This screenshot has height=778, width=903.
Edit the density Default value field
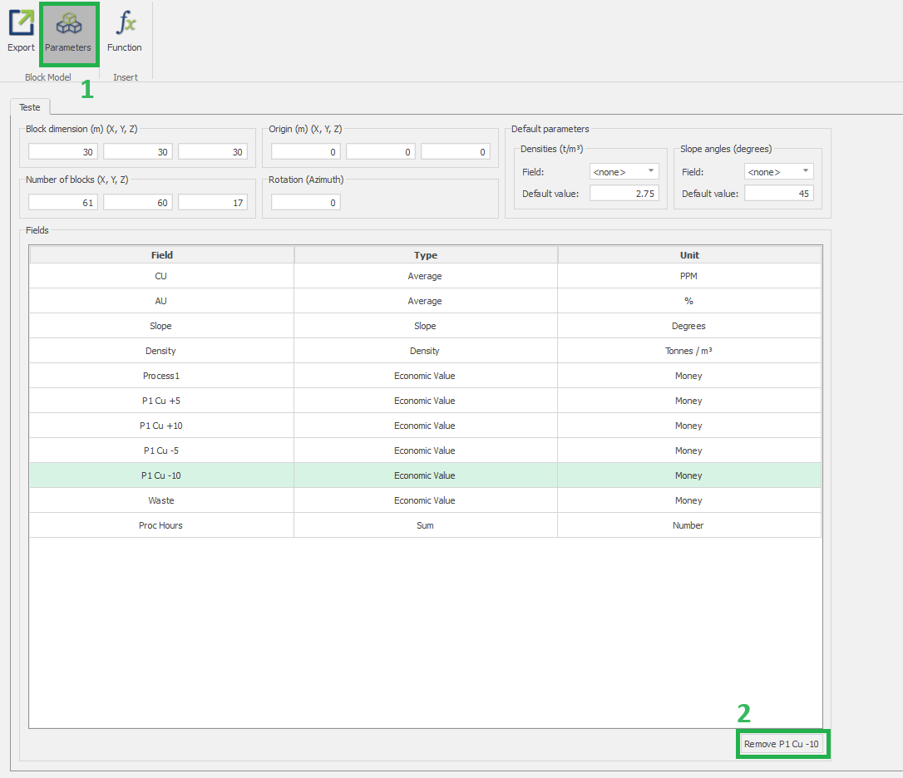pyautogui.click(x=624, y=194)
